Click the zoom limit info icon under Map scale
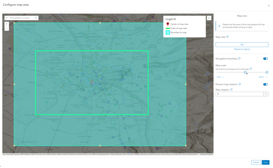The image size is (273, 168). 251,69
